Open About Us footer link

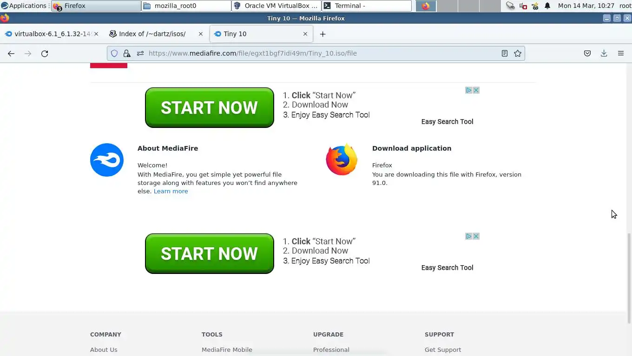click(104, 350)
